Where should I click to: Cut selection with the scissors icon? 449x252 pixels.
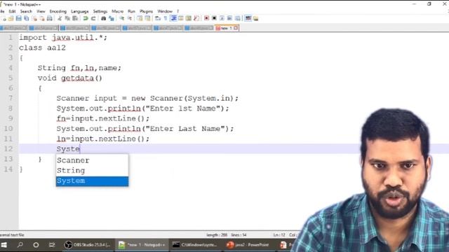60,19
